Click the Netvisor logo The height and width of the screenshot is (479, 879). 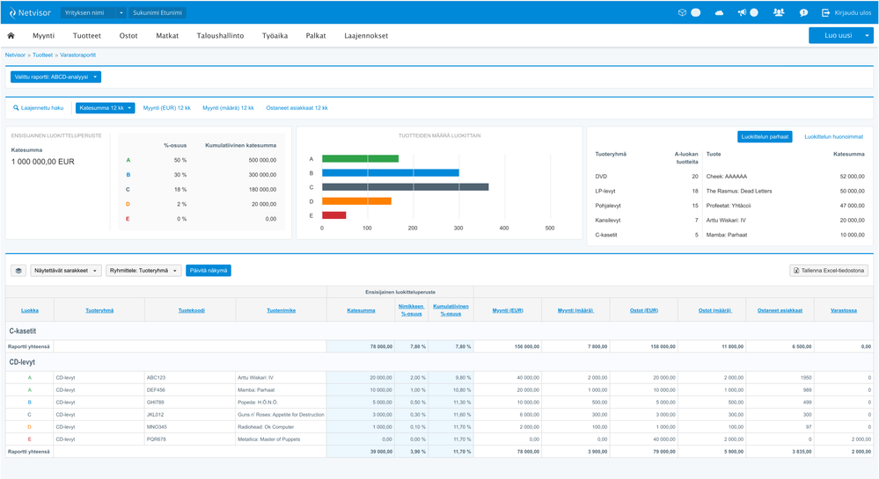[x=28, y=12]
